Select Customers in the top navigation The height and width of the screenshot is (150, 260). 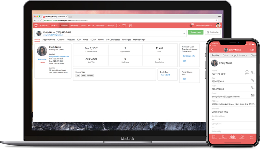click(x=64, y=26)
